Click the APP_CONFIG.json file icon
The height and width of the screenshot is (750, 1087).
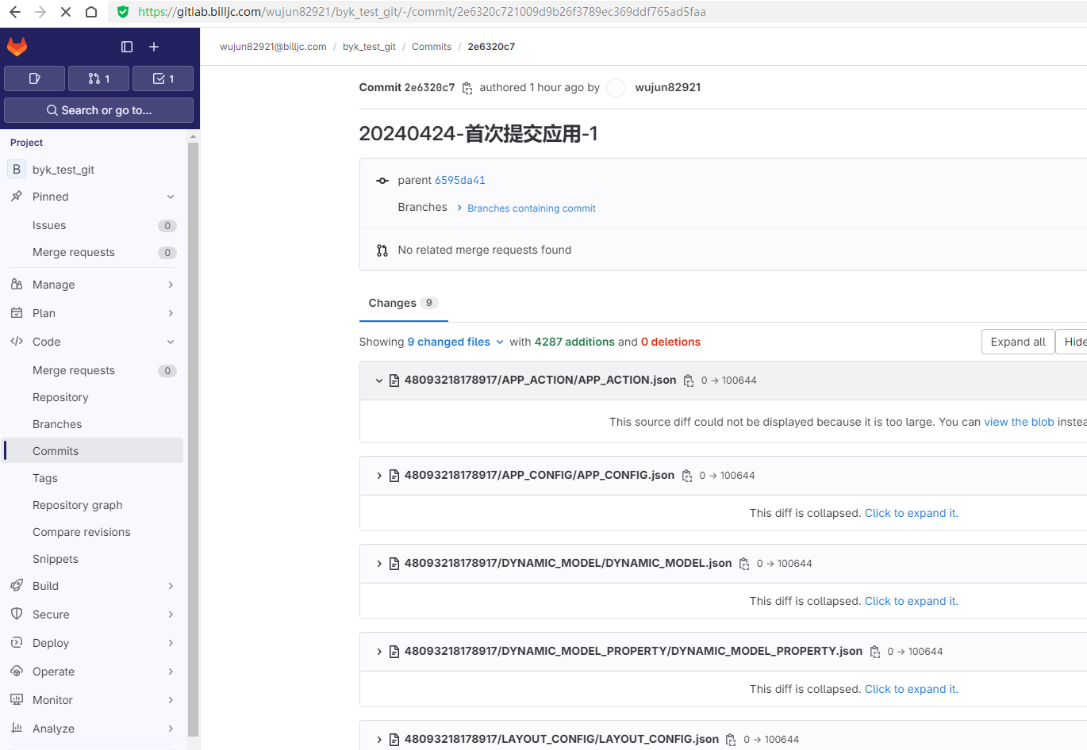(394, 476)
